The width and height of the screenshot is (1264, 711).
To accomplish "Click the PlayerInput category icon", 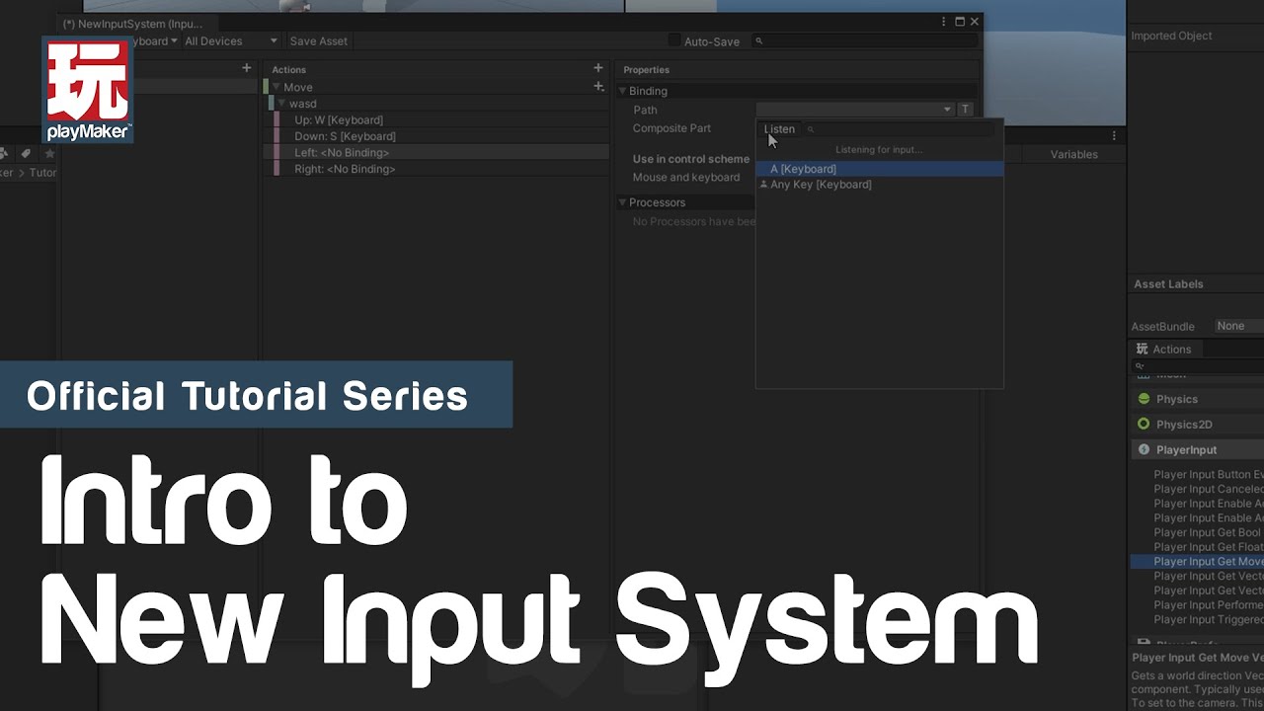I will (1144, 449).
